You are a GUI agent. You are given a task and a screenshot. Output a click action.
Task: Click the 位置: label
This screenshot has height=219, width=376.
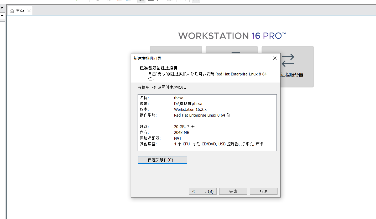click(x=144, y=104)
